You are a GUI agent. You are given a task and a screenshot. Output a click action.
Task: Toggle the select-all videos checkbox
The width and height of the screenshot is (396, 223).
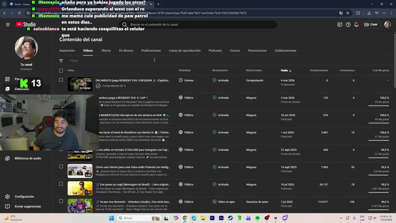pyautogui.click(x=61, y=71)
